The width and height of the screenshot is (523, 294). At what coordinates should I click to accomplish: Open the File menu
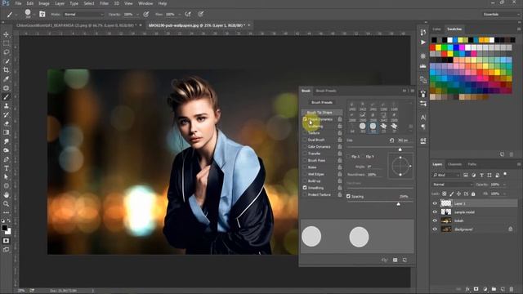(18, 3)
